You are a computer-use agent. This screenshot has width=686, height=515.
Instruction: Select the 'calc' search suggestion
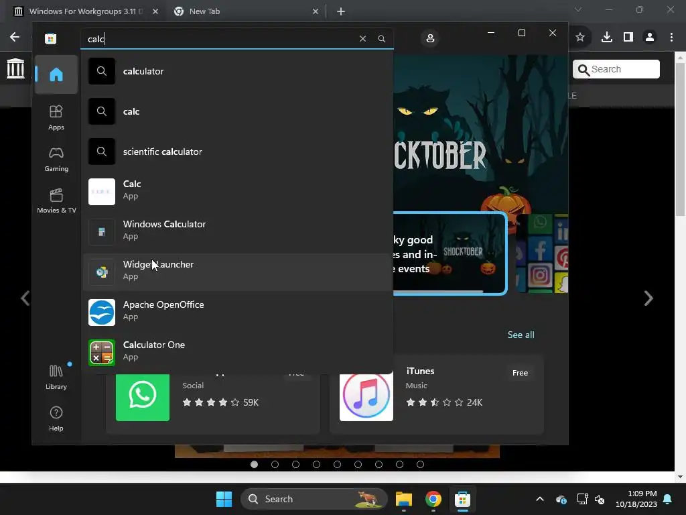(x=237, y=111)
